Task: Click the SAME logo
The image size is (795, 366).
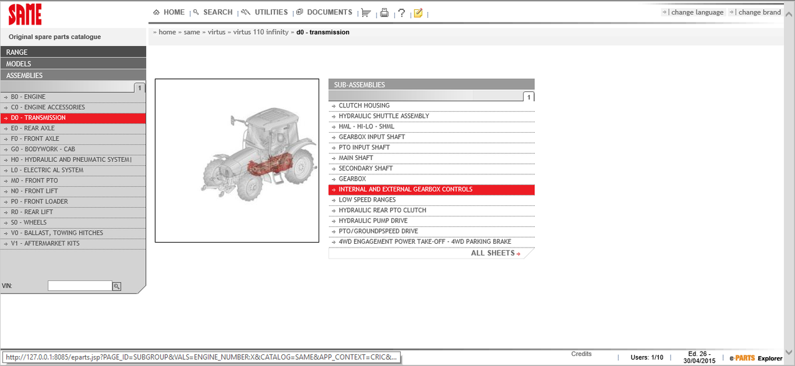Action: pos(26,14)
